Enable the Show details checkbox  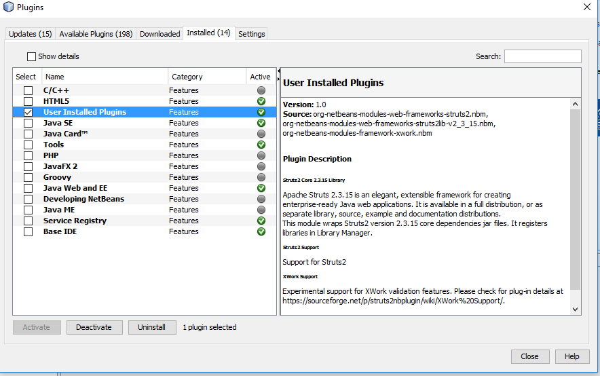(x=31, y=56)
